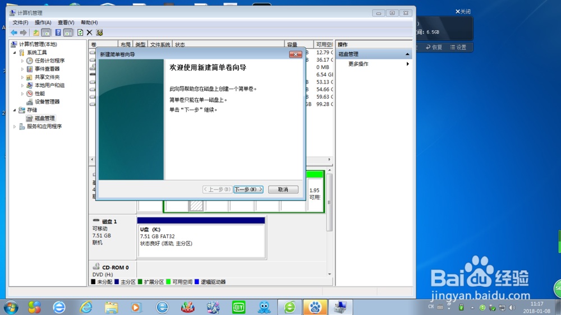Select 计算机管理(本地) root node
This screenshot has width=561, height=315.
tap(38, 44)
